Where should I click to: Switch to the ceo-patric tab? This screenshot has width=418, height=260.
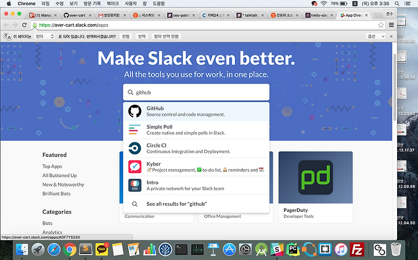click(x=181, y=15)
